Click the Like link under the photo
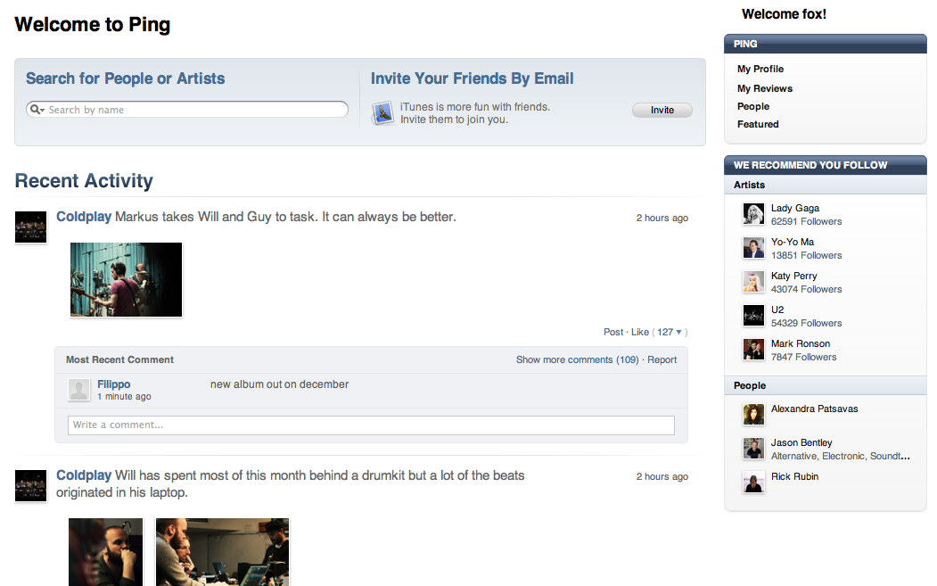Viewport: 937px width, 586px height. pos(639,332)
